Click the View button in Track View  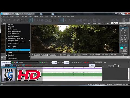pos(55,62)
